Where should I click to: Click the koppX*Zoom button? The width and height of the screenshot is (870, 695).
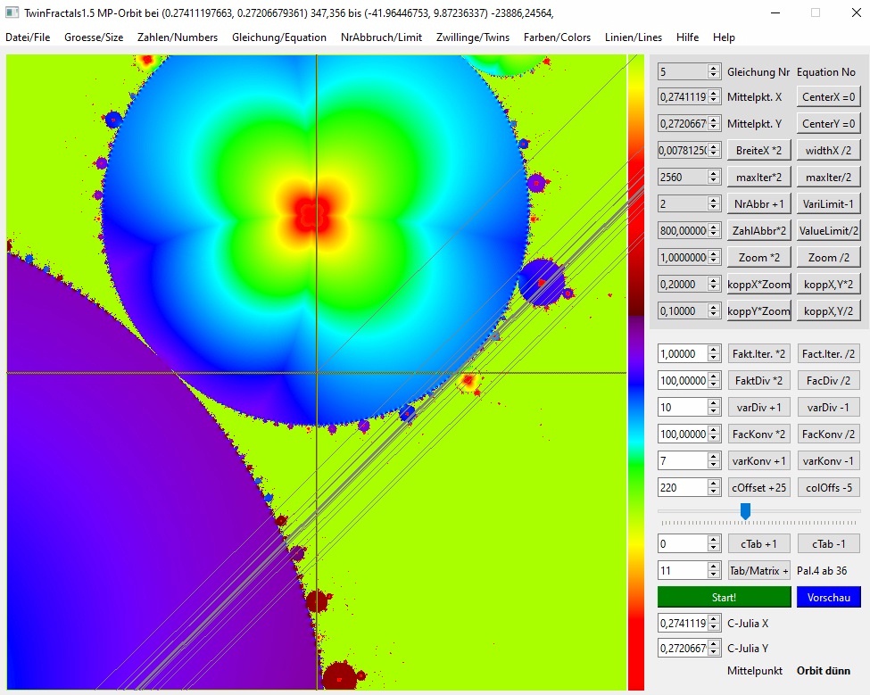758,284
